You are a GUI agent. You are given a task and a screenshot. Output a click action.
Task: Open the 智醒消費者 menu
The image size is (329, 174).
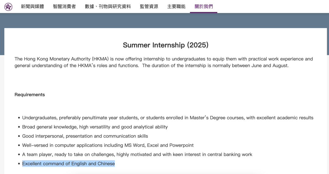64,6
